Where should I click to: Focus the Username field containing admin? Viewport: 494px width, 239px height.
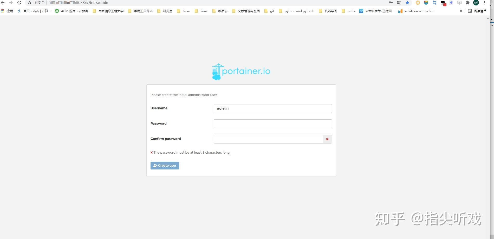pyautogui.click(x=273, y=108)
